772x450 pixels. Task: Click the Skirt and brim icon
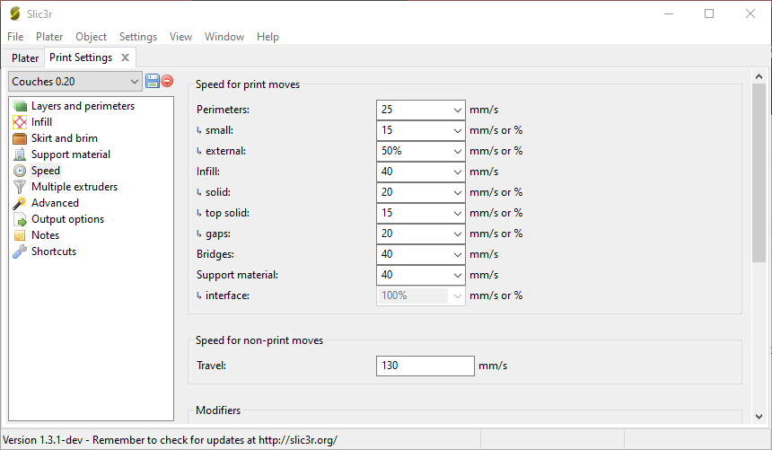[x=20, y=138]
